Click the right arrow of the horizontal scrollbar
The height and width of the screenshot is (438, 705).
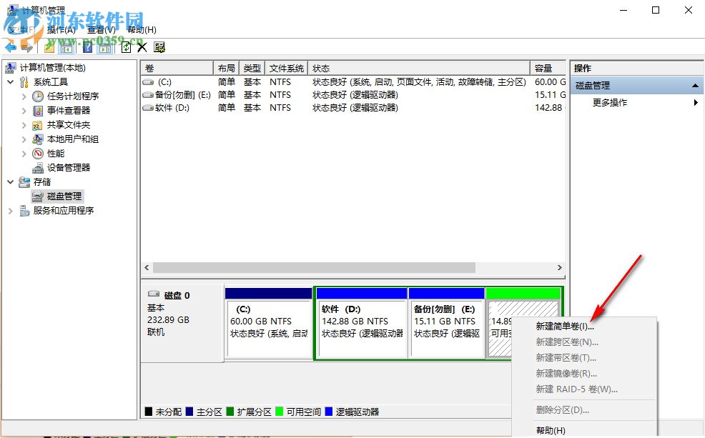560,267
